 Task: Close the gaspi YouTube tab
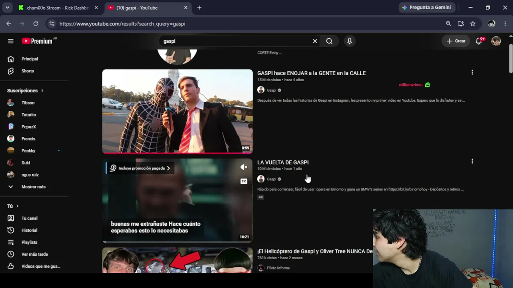click(x=186, y=8)
